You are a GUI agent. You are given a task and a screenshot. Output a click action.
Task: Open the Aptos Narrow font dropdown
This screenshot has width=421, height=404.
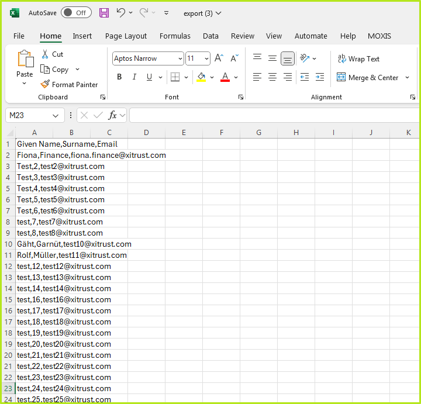(x=180, y=58)
